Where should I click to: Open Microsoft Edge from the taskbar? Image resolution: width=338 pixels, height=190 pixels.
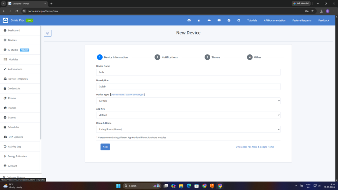click(189, 186)
